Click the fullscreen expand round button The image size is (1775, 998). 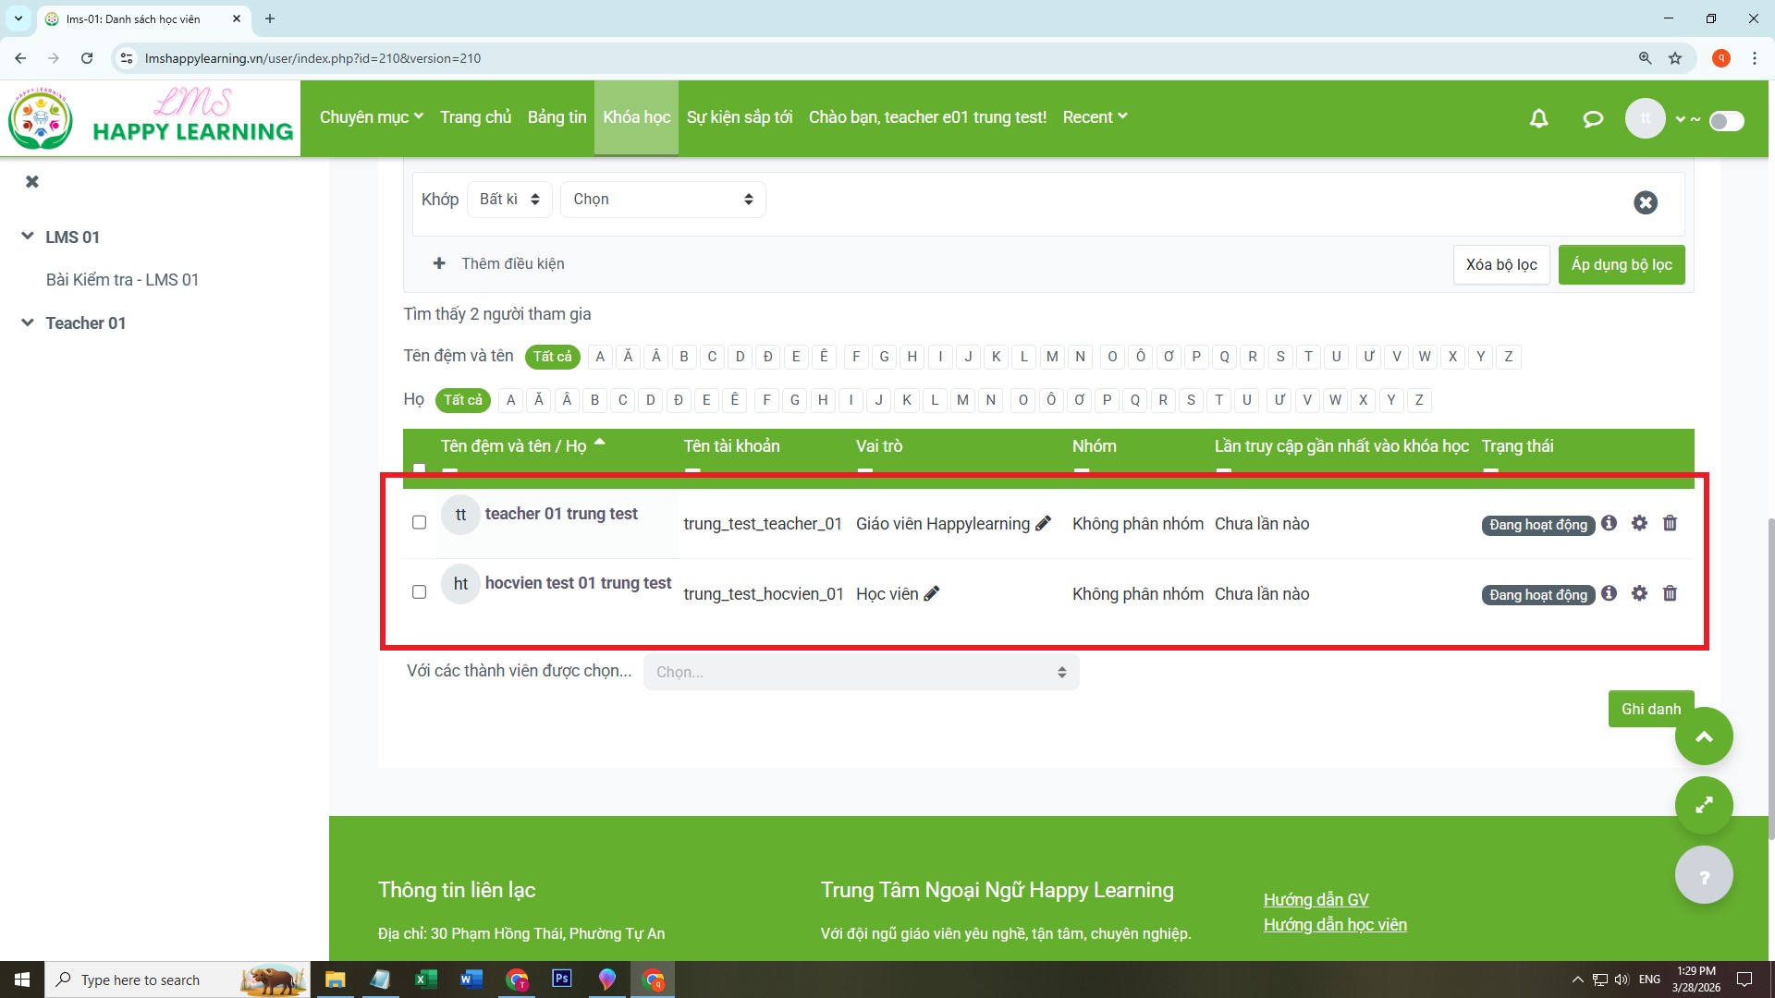(x=1704, y=805)
